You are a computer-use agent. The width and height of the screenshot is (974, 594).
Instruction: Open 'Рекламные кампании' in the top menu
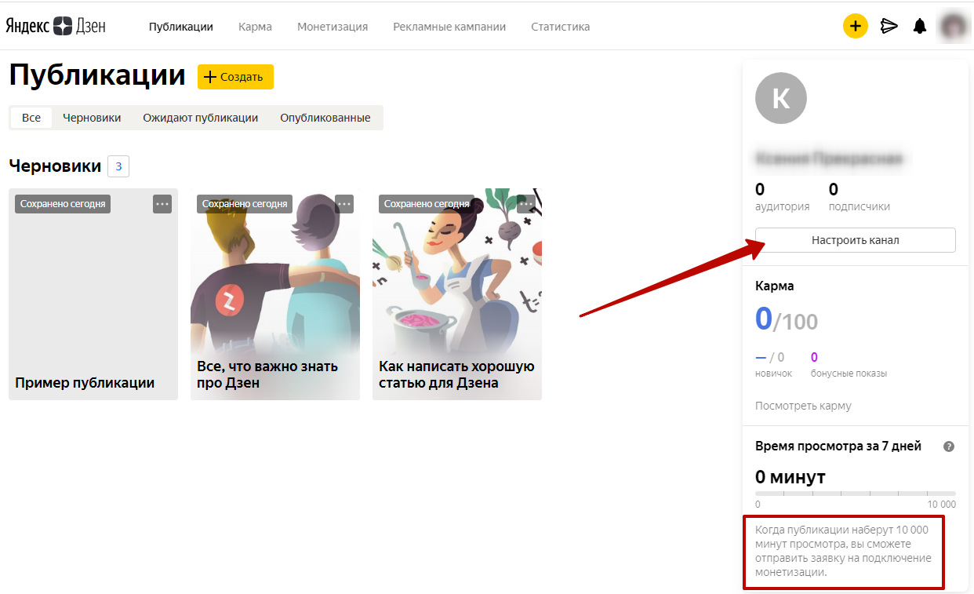tap(449, 27)
